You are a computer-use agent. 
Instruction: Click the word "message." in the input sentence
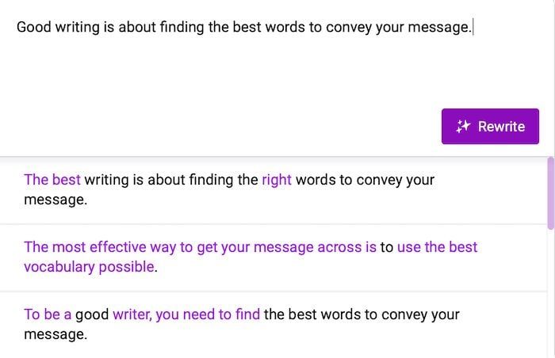point(439,28)
